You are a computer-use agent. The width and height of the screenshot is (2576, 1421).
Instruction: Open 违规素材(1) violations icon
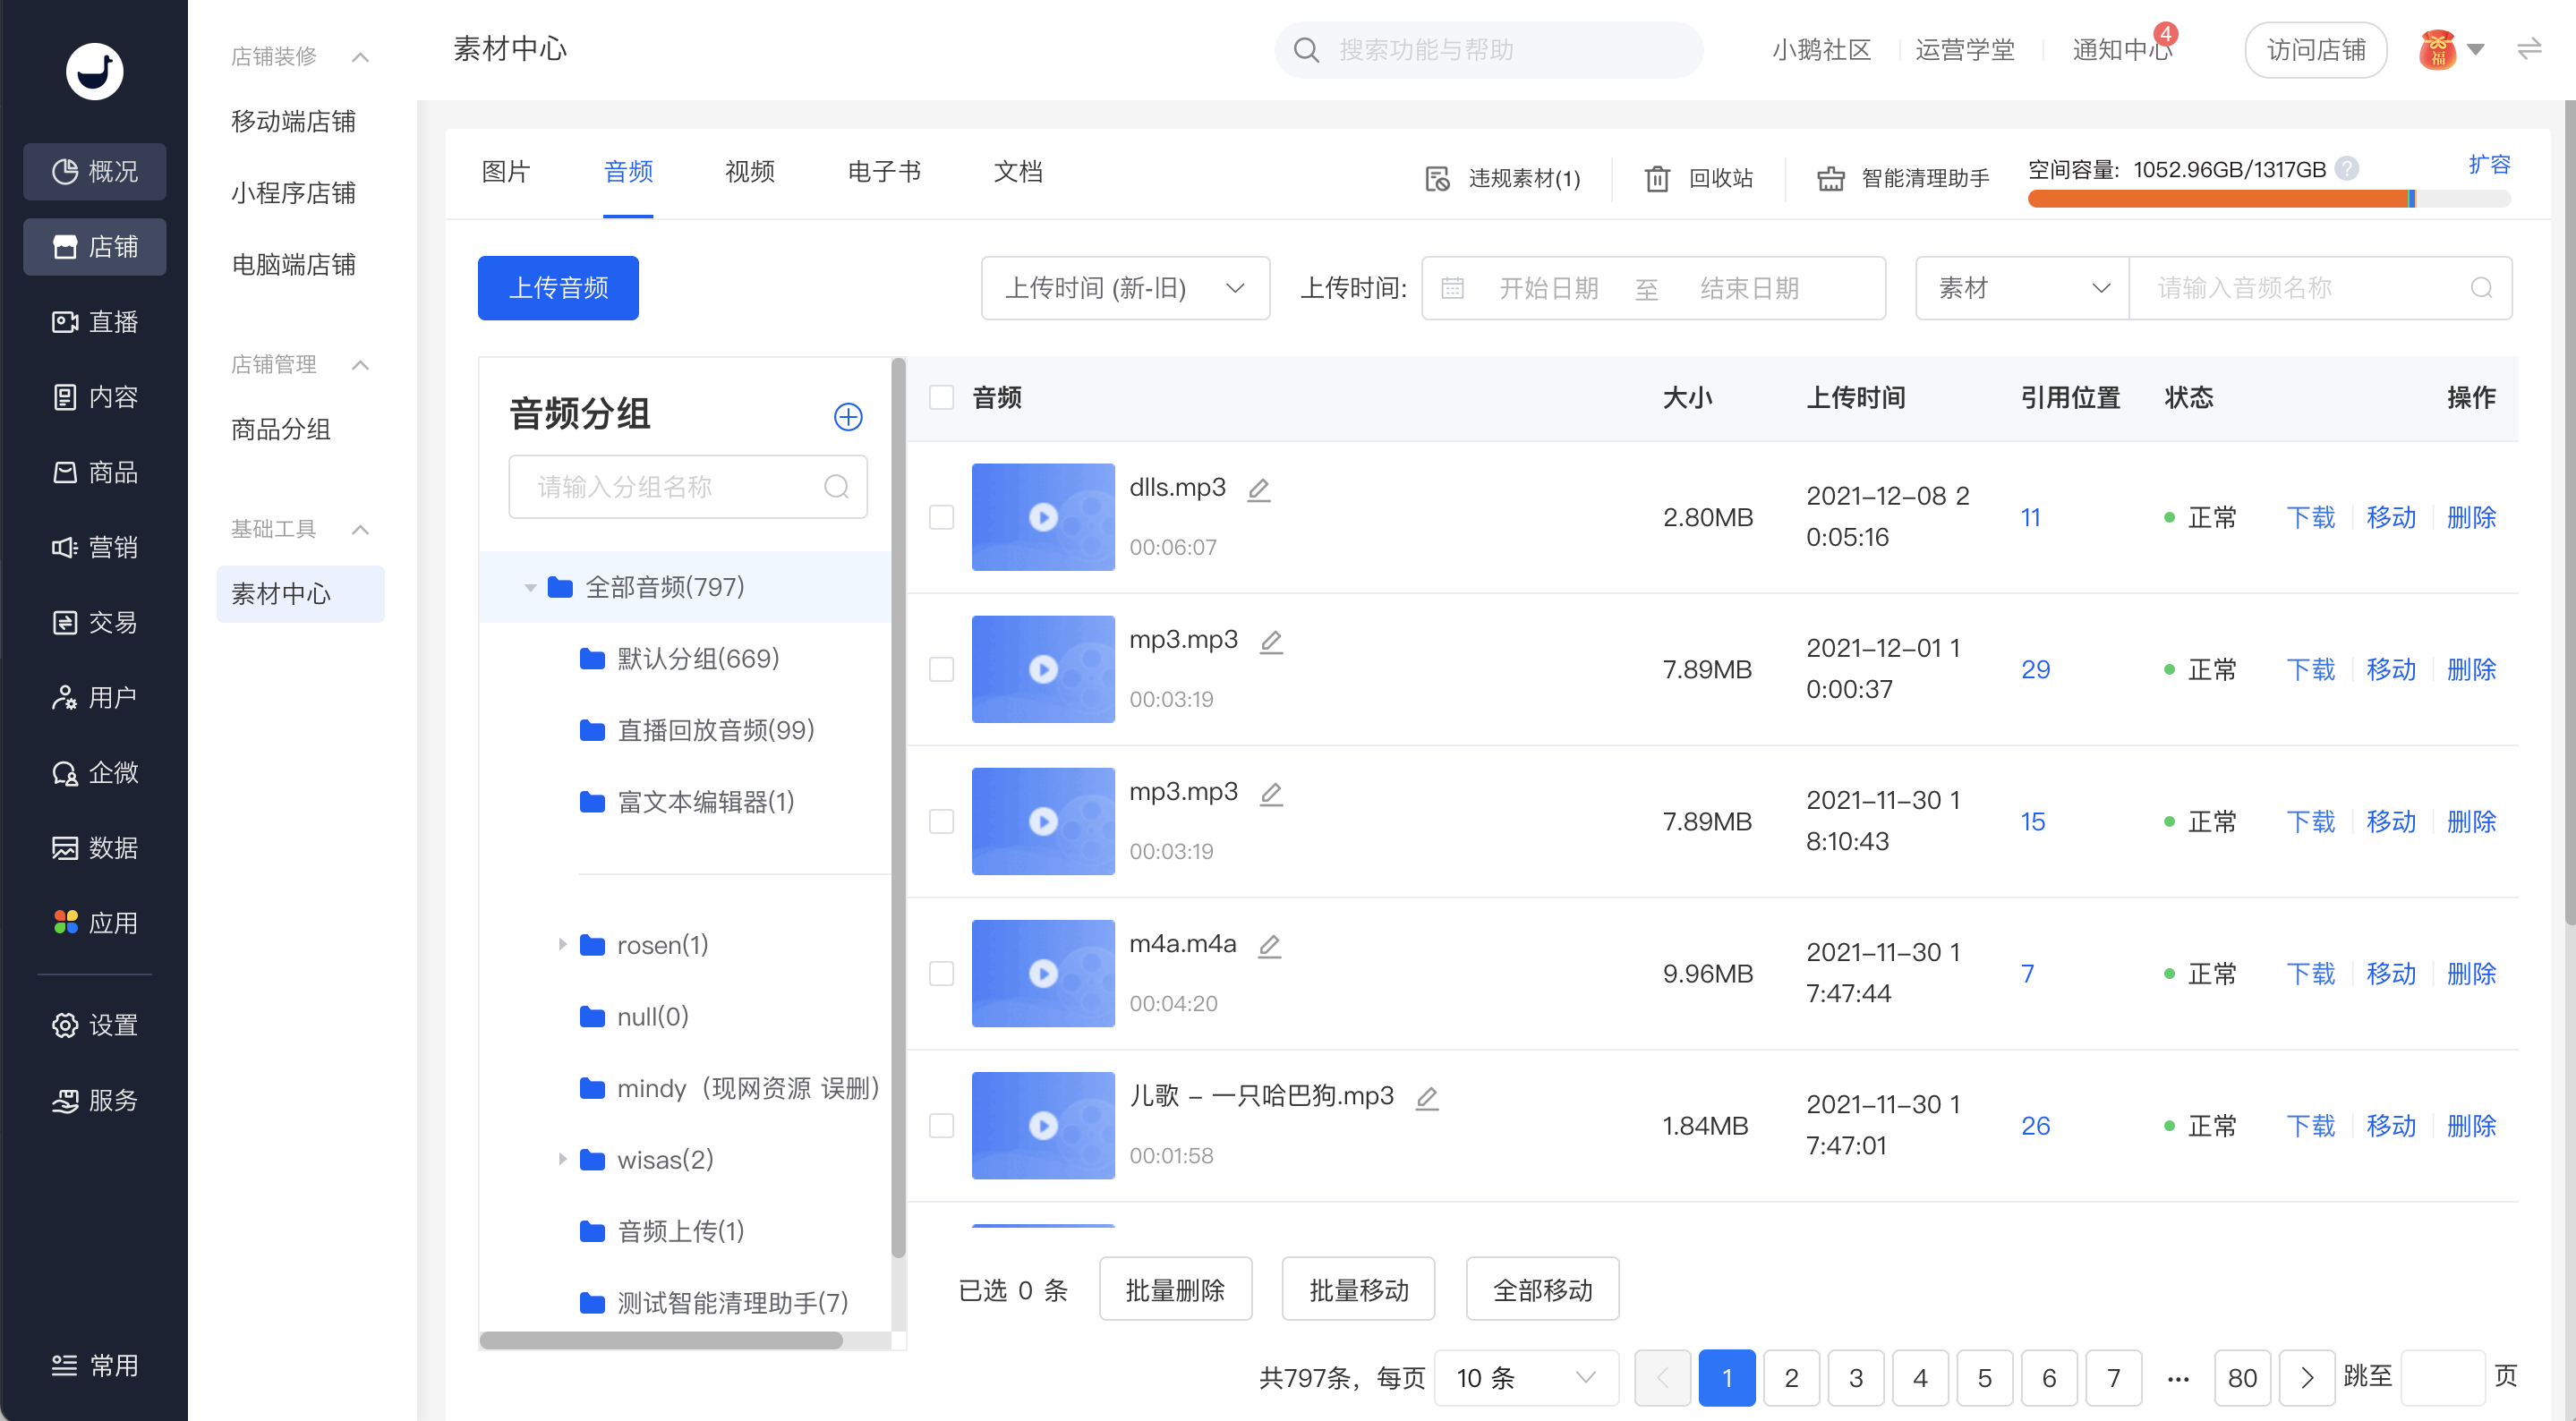click(1437, 178)
